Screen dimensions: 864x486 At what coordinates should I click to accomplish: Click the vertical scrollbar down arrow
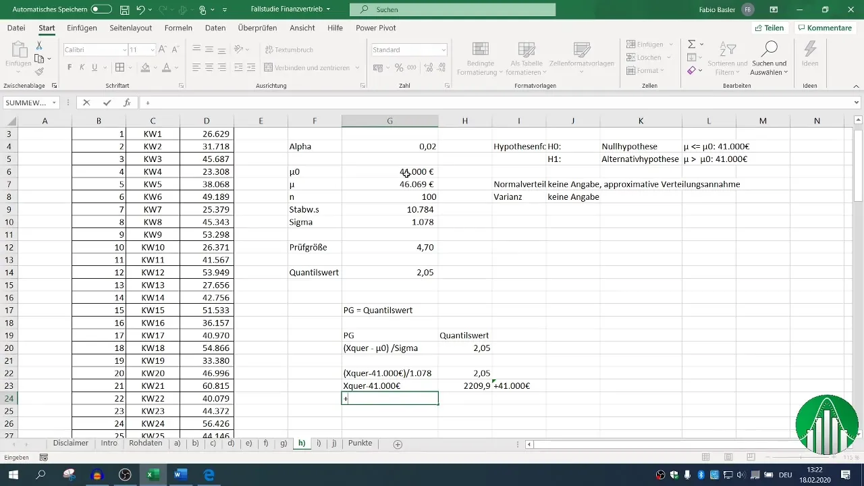pos(858,433)
